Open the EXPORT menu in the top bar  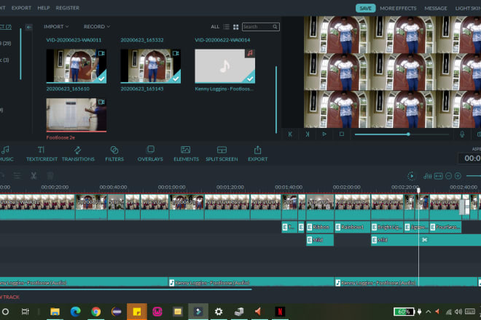[x=21, y=8]
